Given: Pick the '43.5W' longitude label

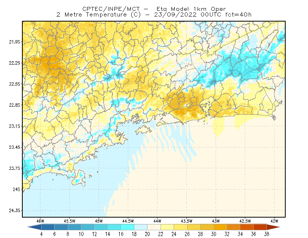Looking at the screenshot, I should 186,221.
